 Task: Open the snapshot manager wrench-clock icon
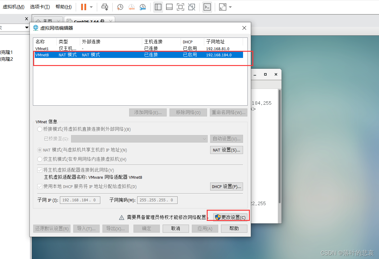click(x=143, y=7)
